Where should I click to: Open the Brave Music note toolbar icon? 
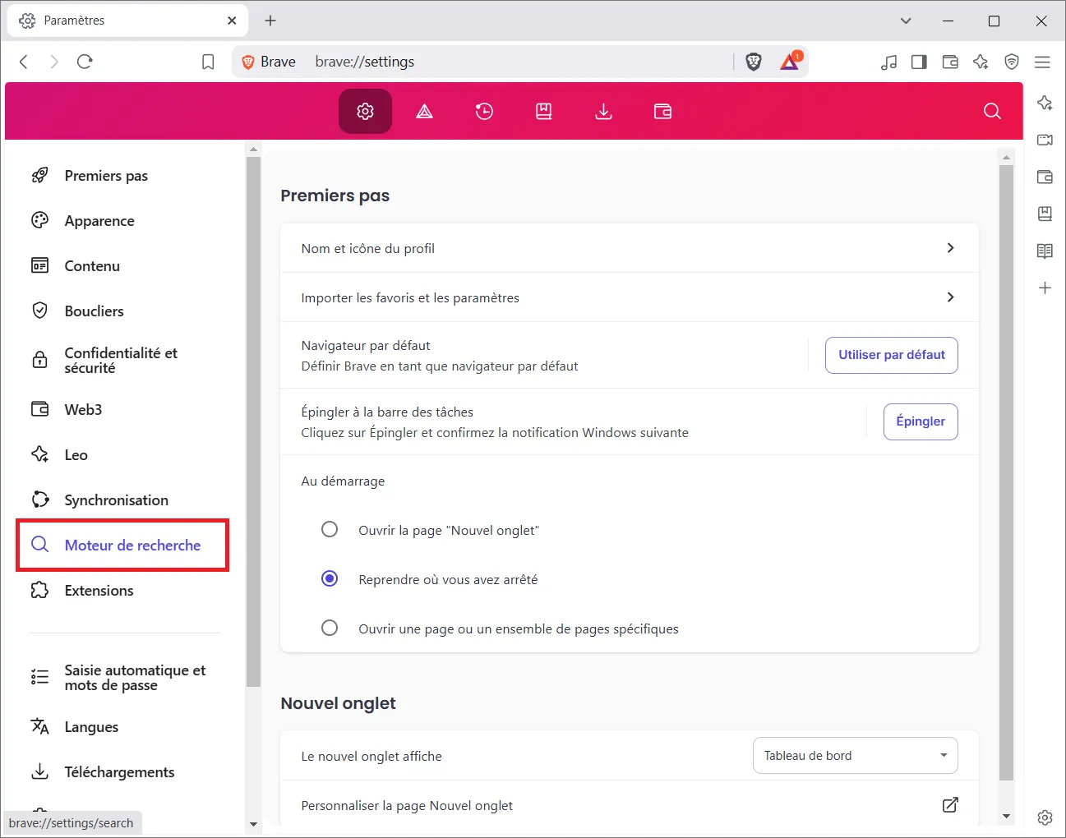coord(888,62)
